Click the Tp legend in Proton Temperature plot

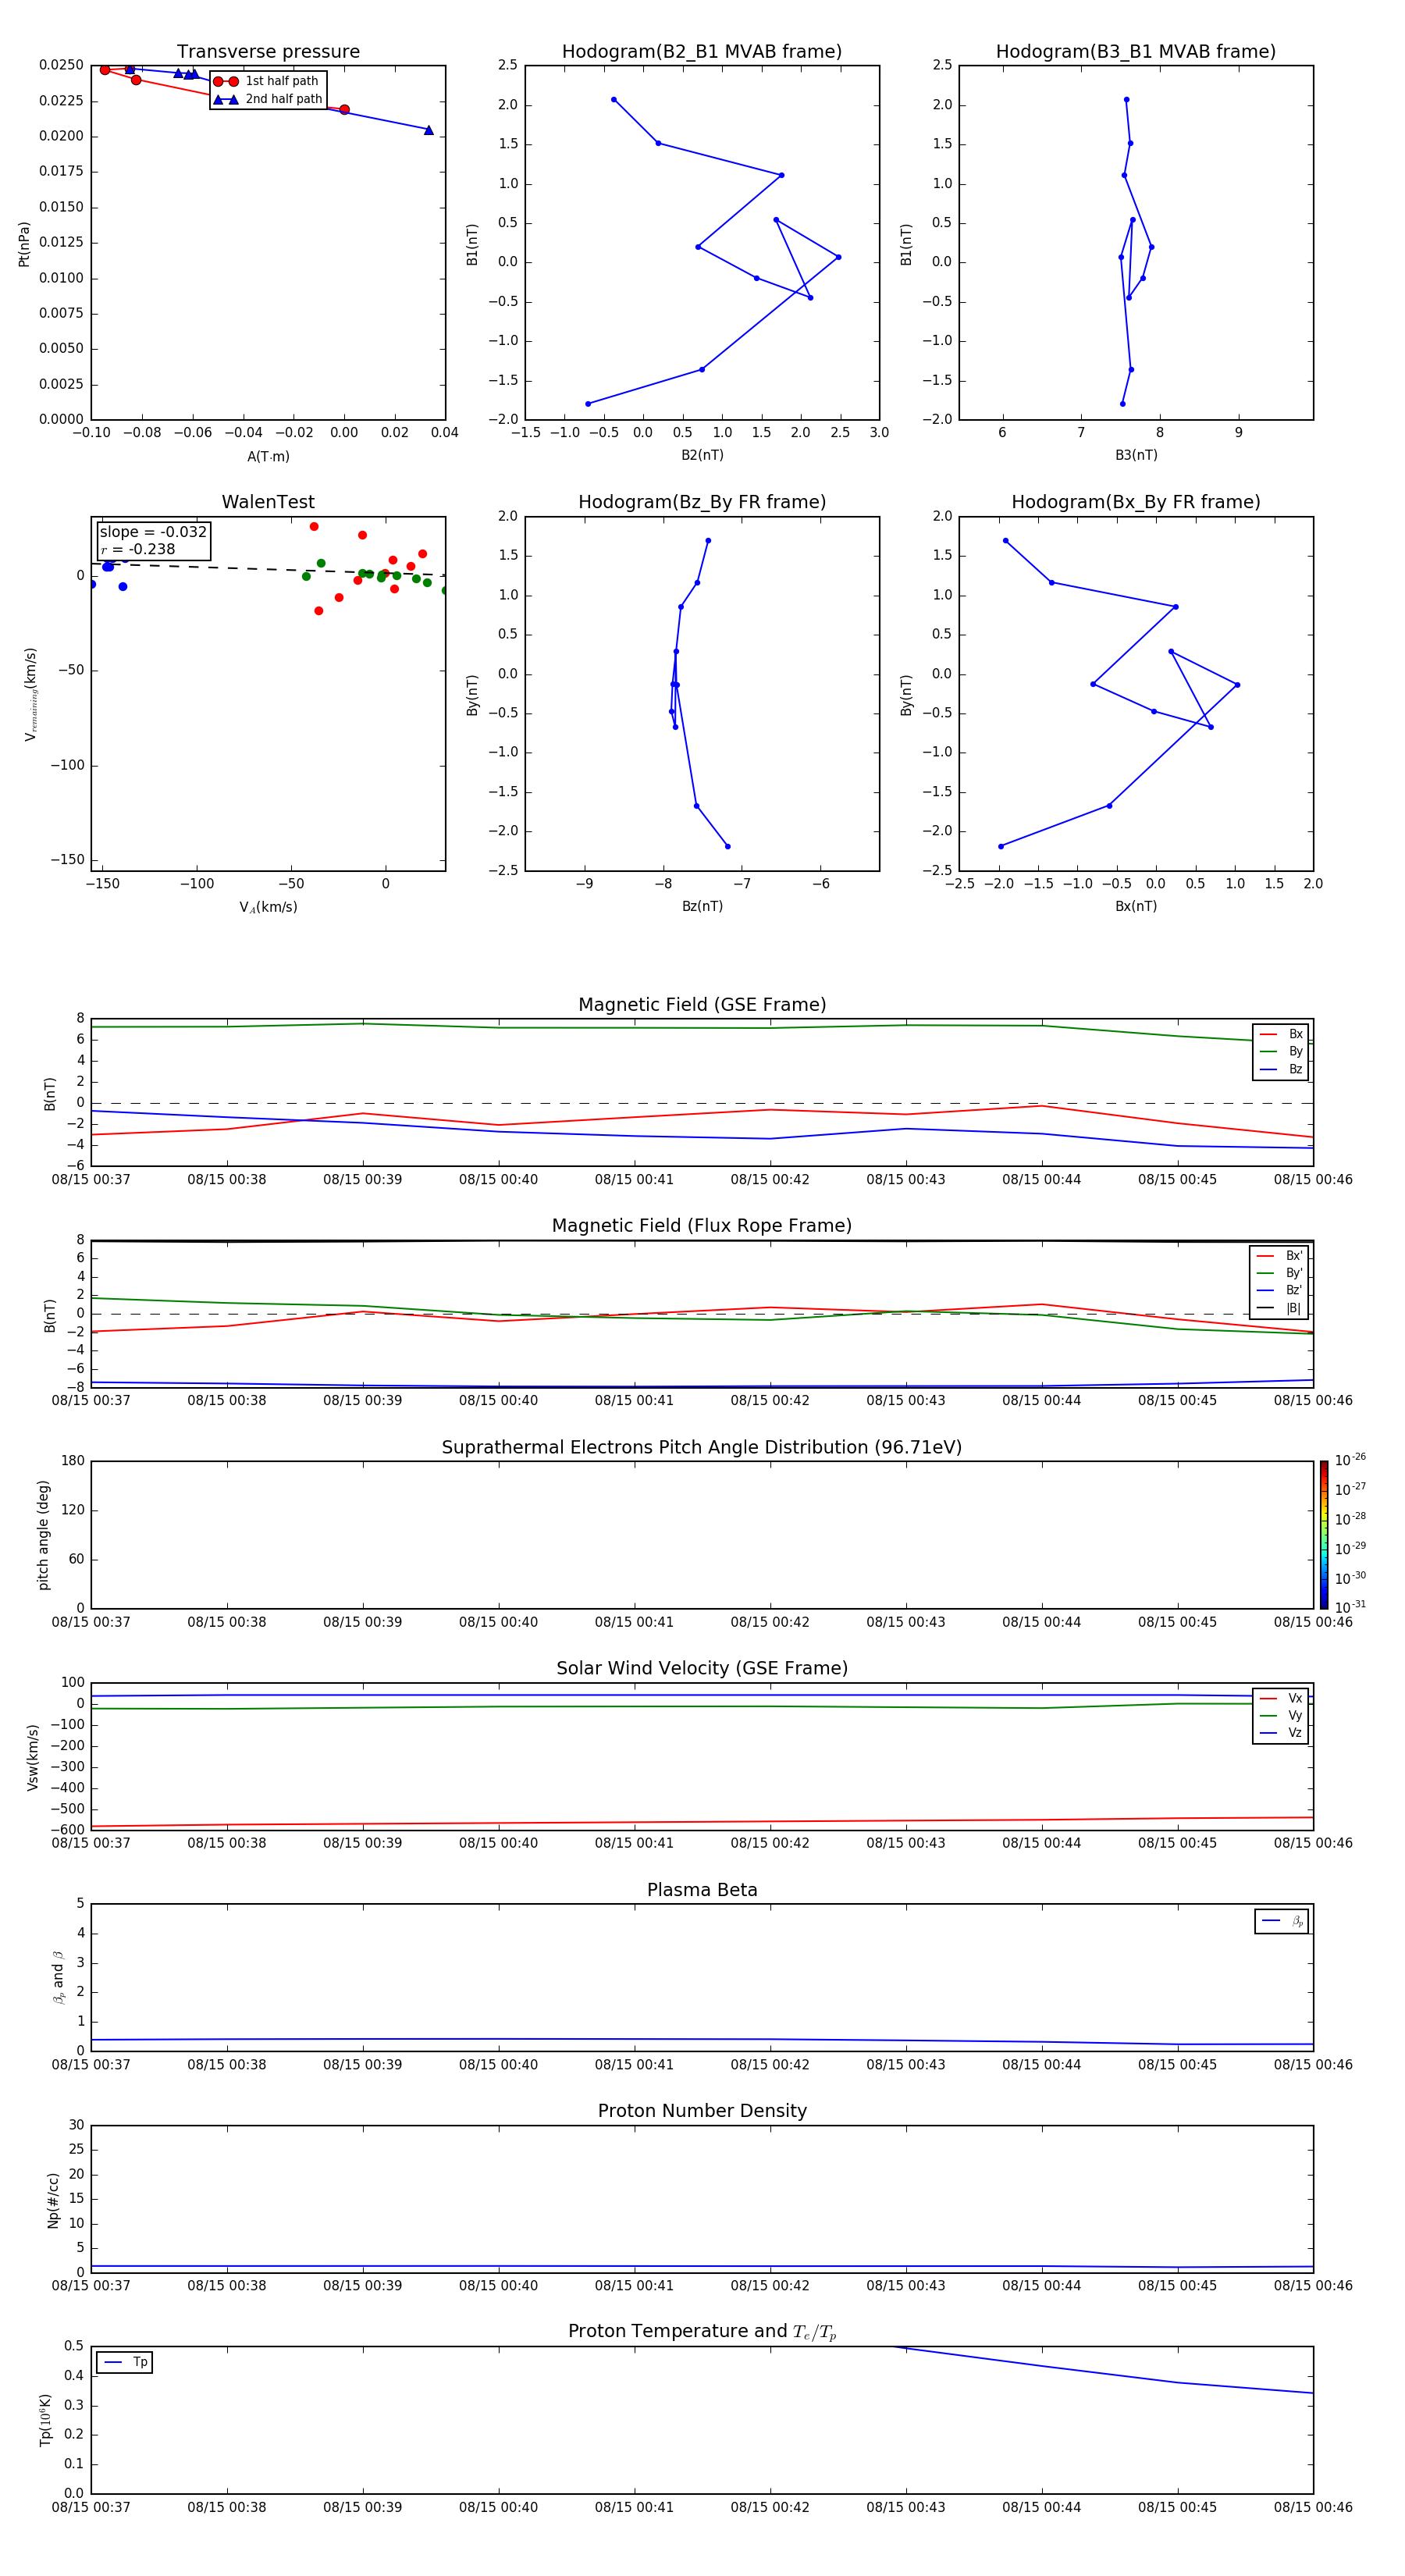125,2362
